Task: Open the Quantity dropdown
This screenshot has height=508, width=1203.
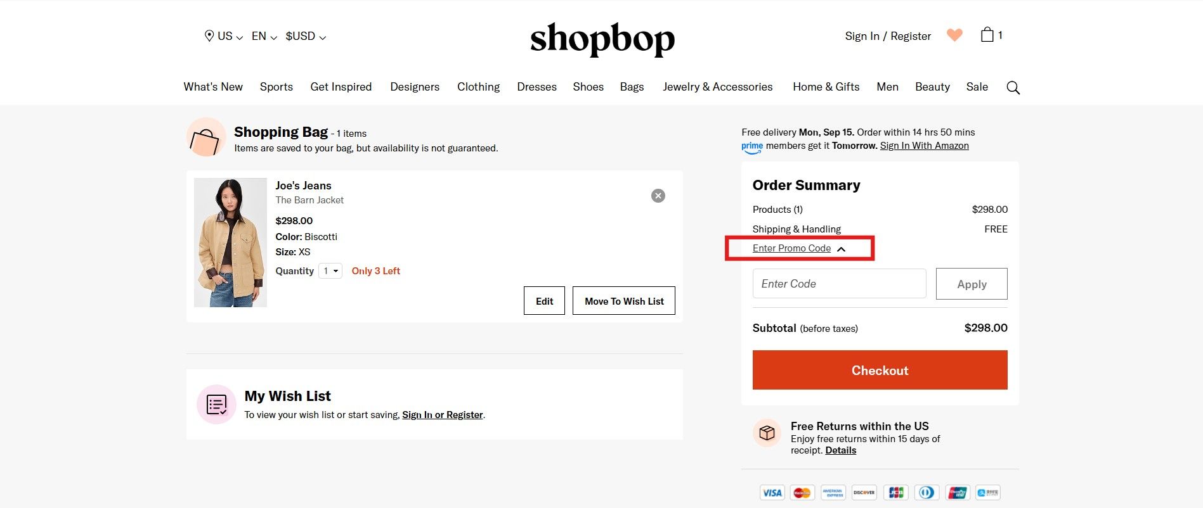Action: 330,271
